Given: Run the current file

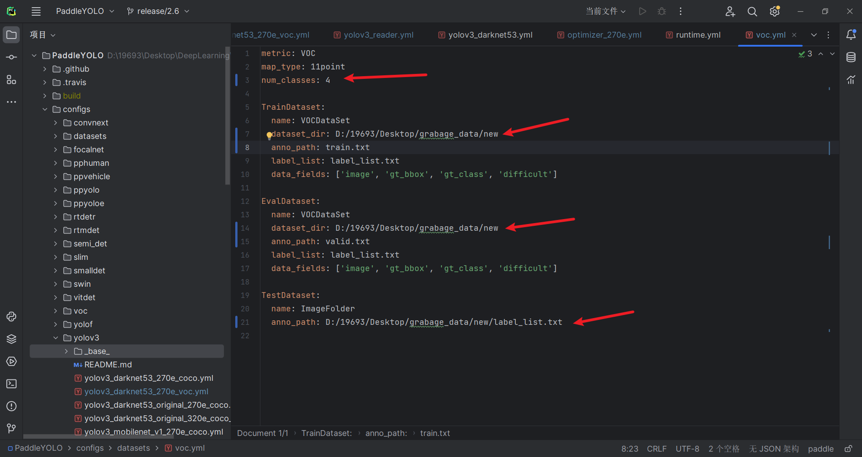Looking at the screenshot, I should tap(642, 11).
